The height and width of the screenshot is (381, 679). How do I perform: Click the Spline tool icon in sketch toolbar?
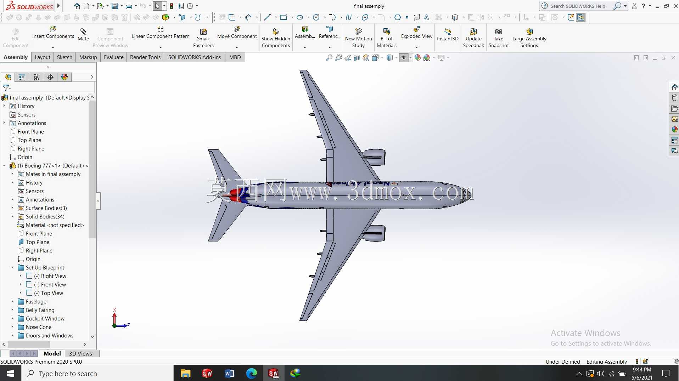coord(349,17)
